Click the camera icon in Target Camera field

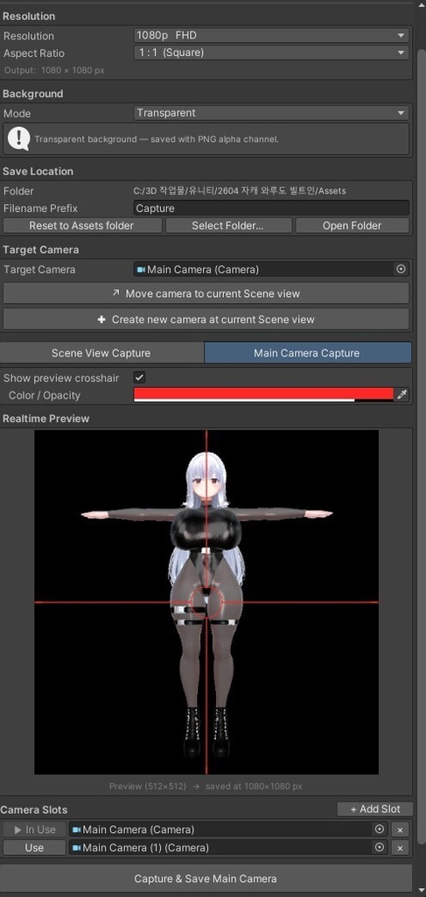tap(141, 270)
